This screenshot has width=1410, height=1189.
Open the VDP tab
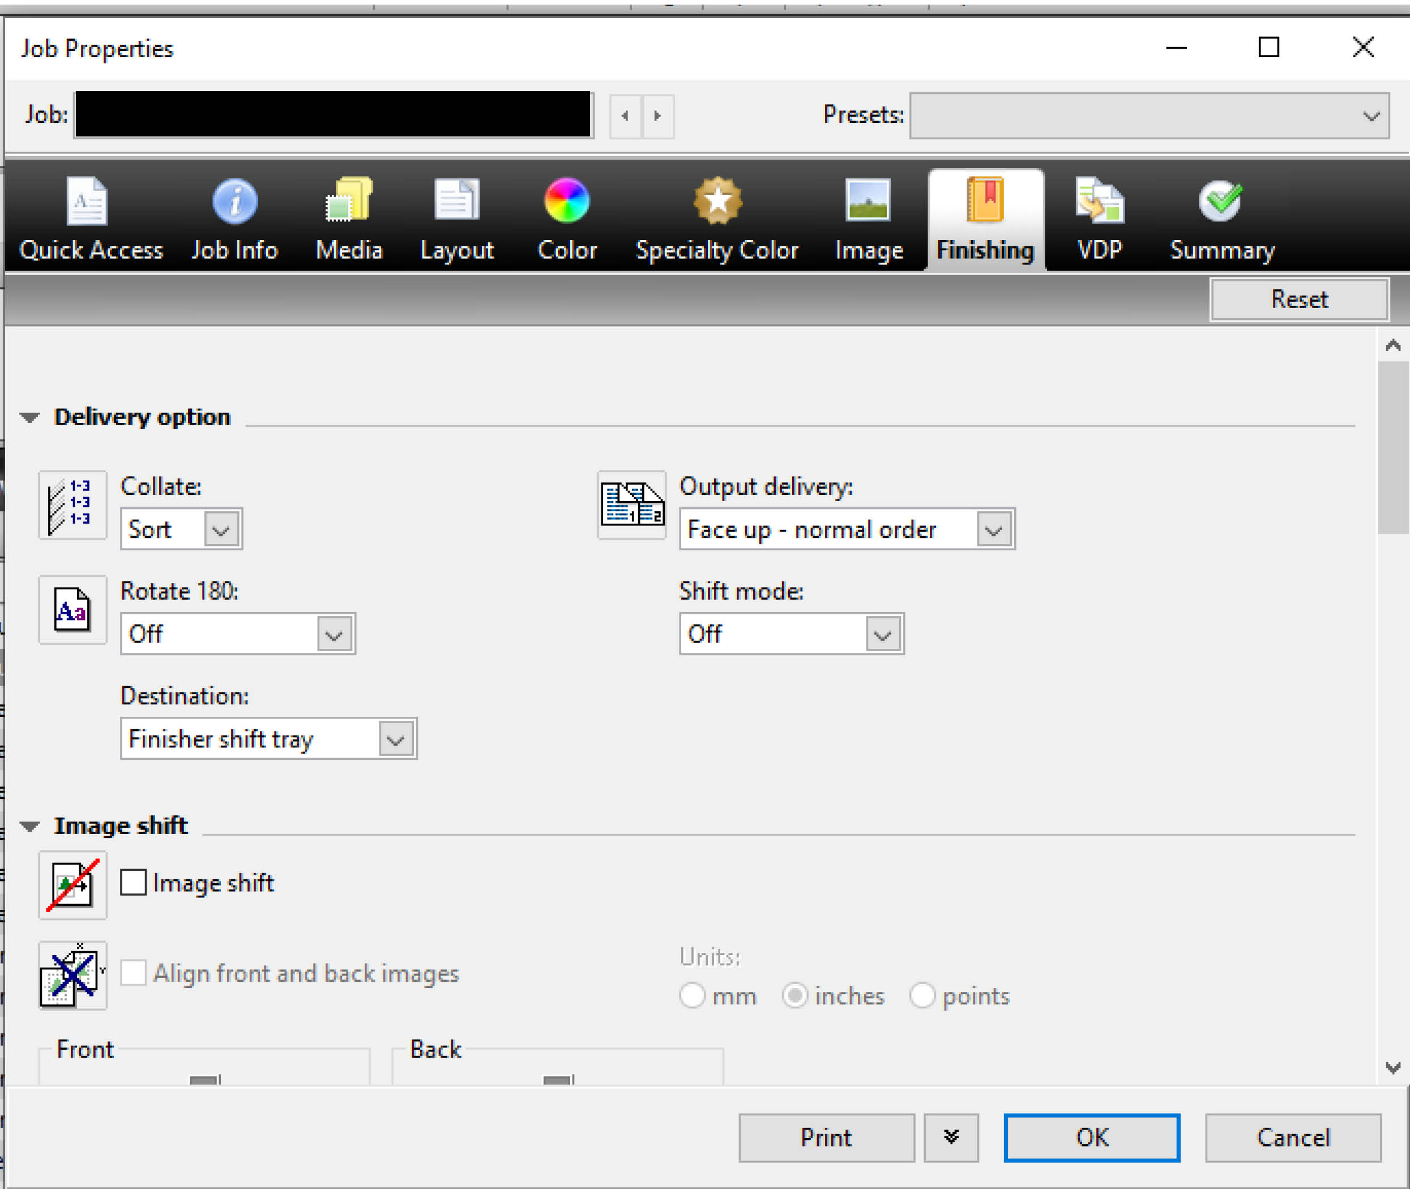1100,219
